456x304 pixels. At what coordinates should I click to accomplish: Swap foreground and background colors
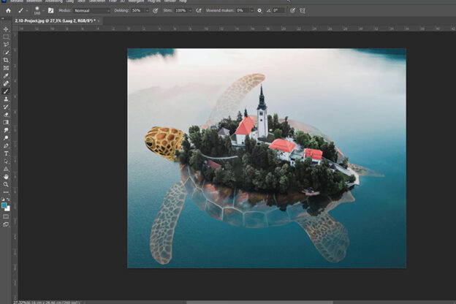8,199
